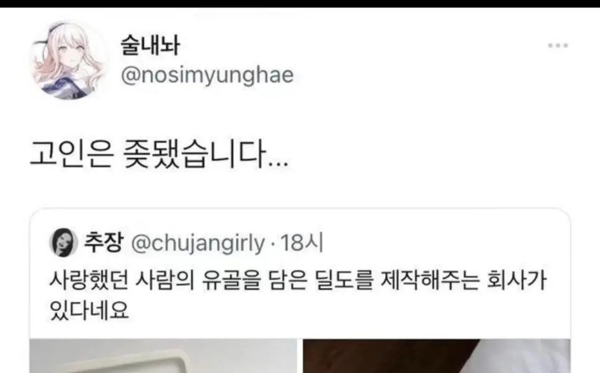Image resolution: width=600 pixels, height=373 pixels.
Task: Open the left image thumbnail in quoted tweet
Action: (x=163, y=356)
